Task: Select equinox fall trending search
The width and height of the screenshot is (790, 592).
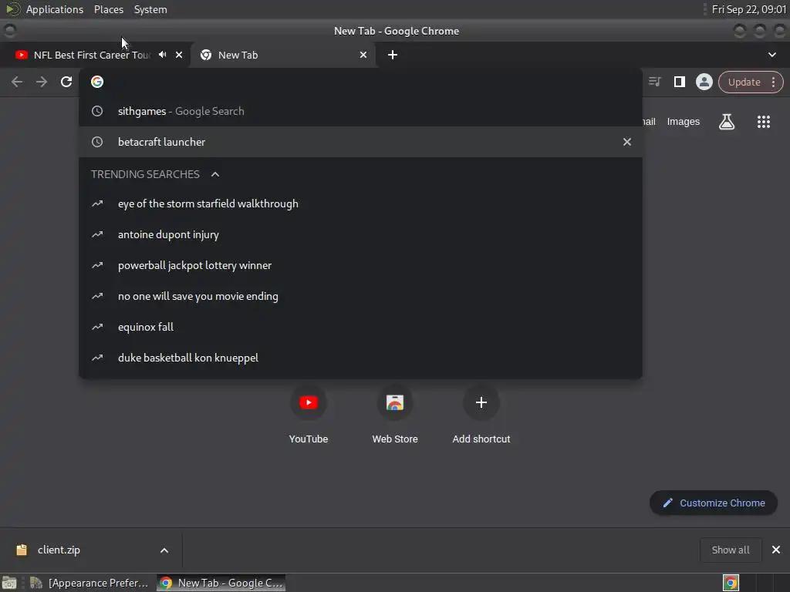Action: 360,327
